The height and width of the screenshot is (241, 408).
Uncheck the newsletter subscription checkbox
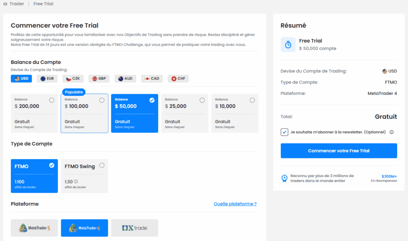[284, 132]
